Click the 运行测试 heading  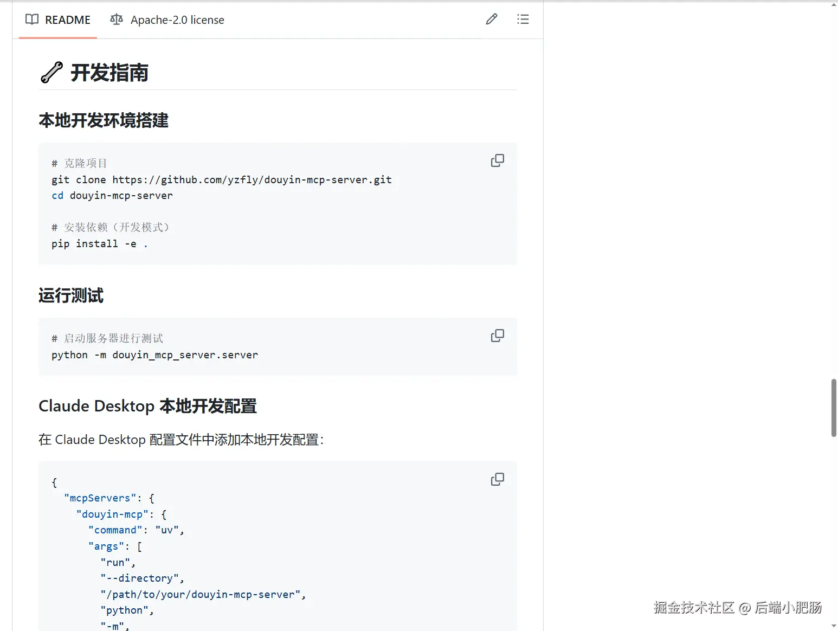[x=71, y=295]
